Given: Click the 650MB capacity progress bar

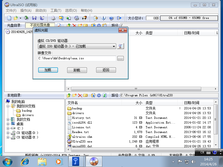Looking at the screenshot, I should point(189,18).
